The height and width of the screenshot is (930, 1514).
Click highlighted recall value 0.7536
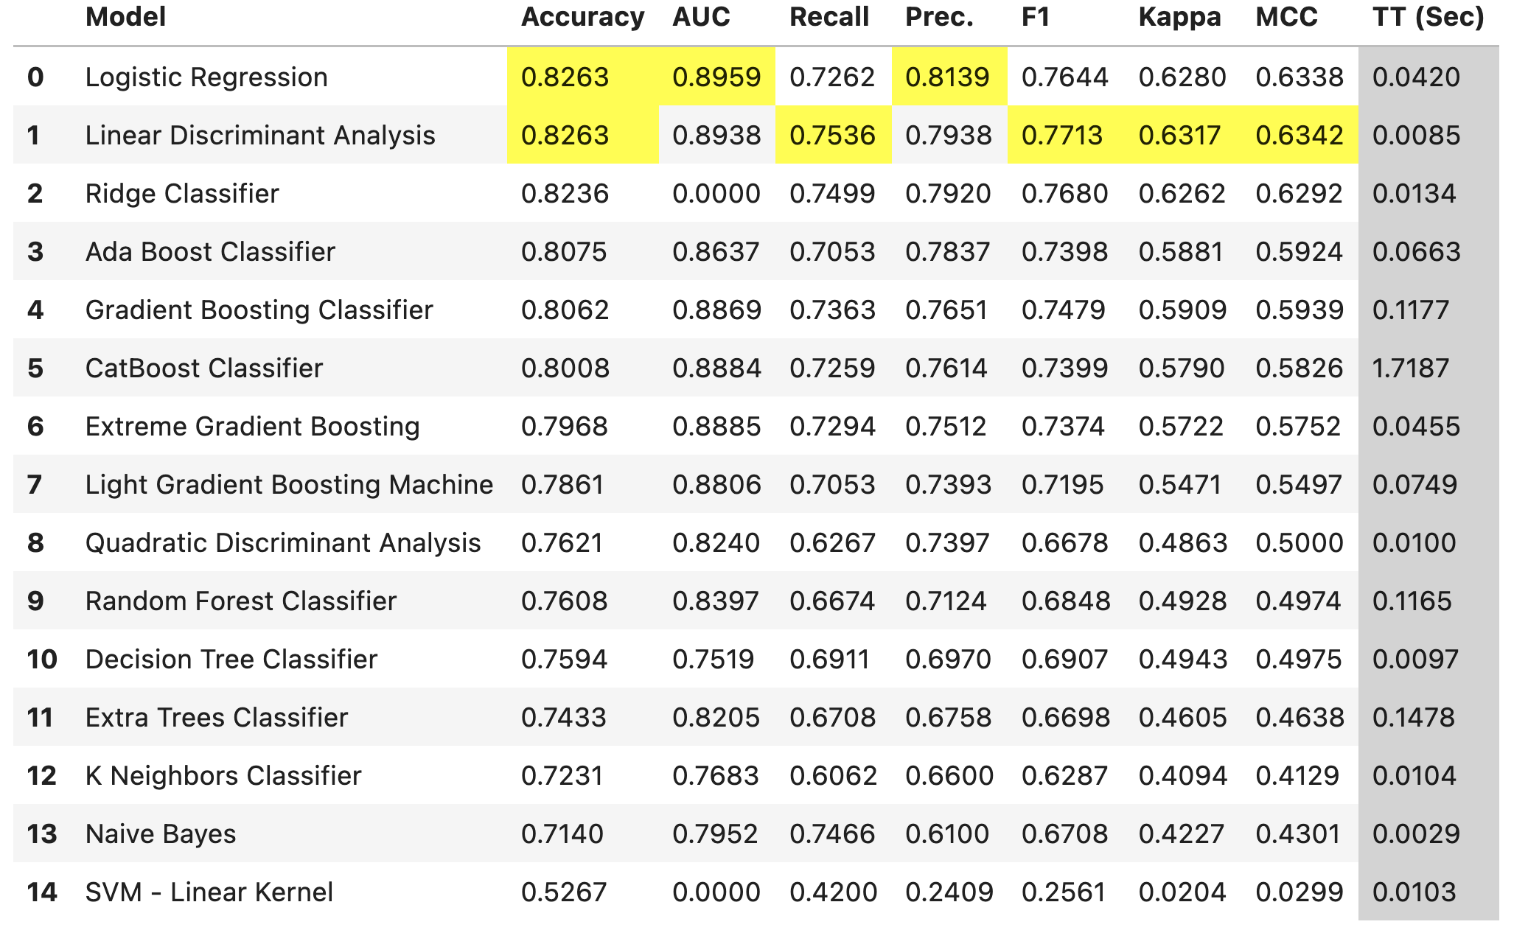(x=832, y=136)
